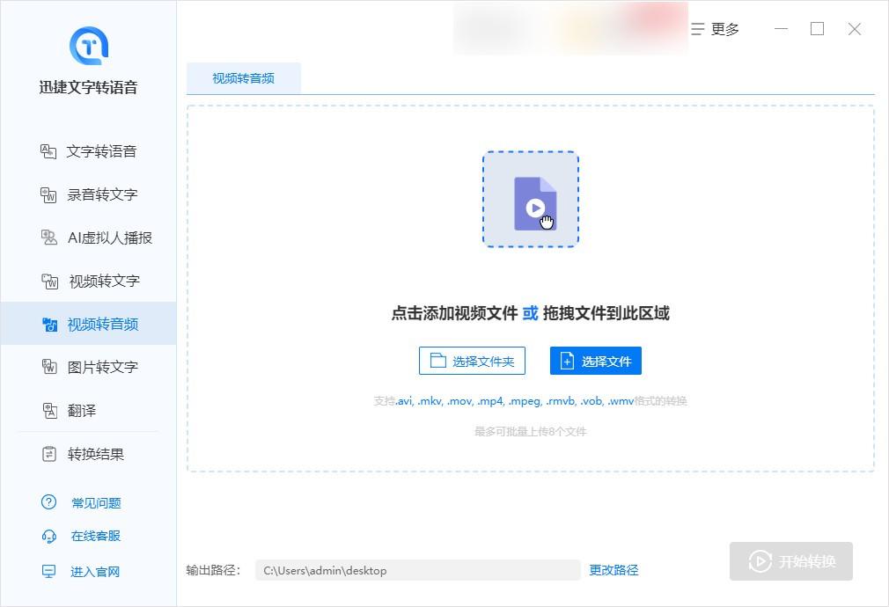The height and width of the screenshot is (607, 889).
Task: Click the add-file icon in 选择文件
Action: 567,361
